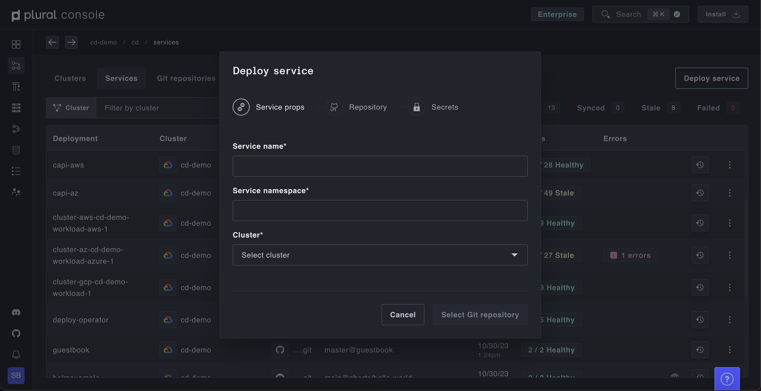The height and width of the screenshot is (391, 761).
Task: Open the Discord icon in sidebar
Action: point(16,312)
